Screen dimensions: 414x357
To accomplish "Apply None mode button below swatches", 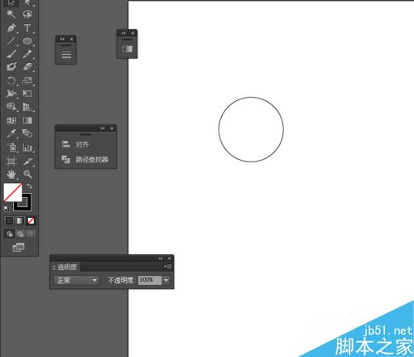I will (x=31, y=220).
